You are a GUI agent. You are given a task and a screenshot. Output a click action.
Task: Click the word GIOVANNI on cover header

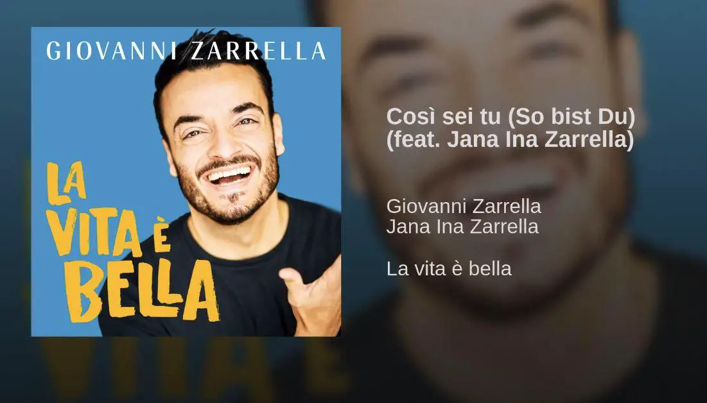(x=107, y=51)
